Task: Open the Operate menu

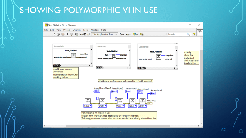Action: [x=76, y=30]
